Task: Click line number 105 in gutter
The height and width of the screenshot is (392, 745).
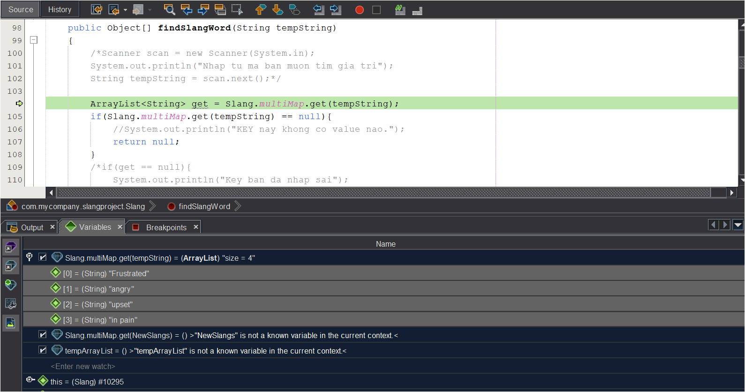Action: pos(15,116)
